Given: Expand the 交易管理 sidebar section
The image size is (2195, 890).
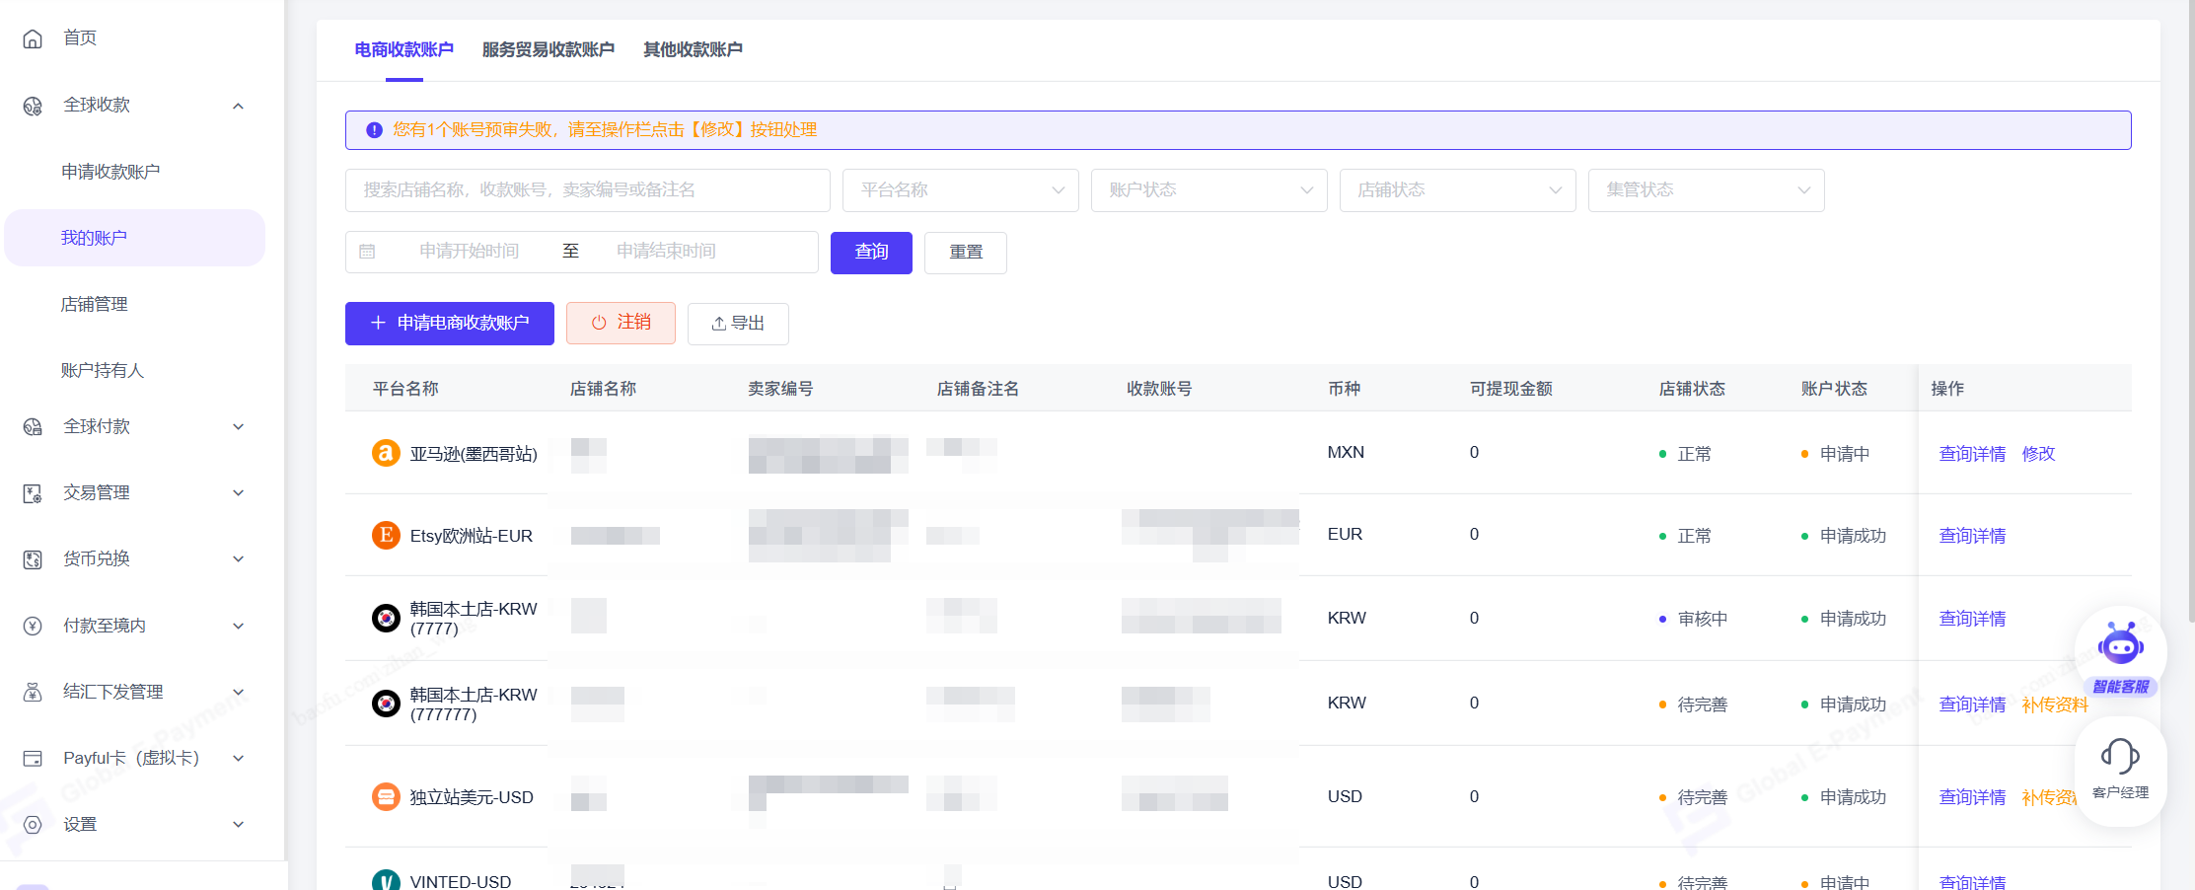Looking at the screenshot, I should click(x=238, y=493).
